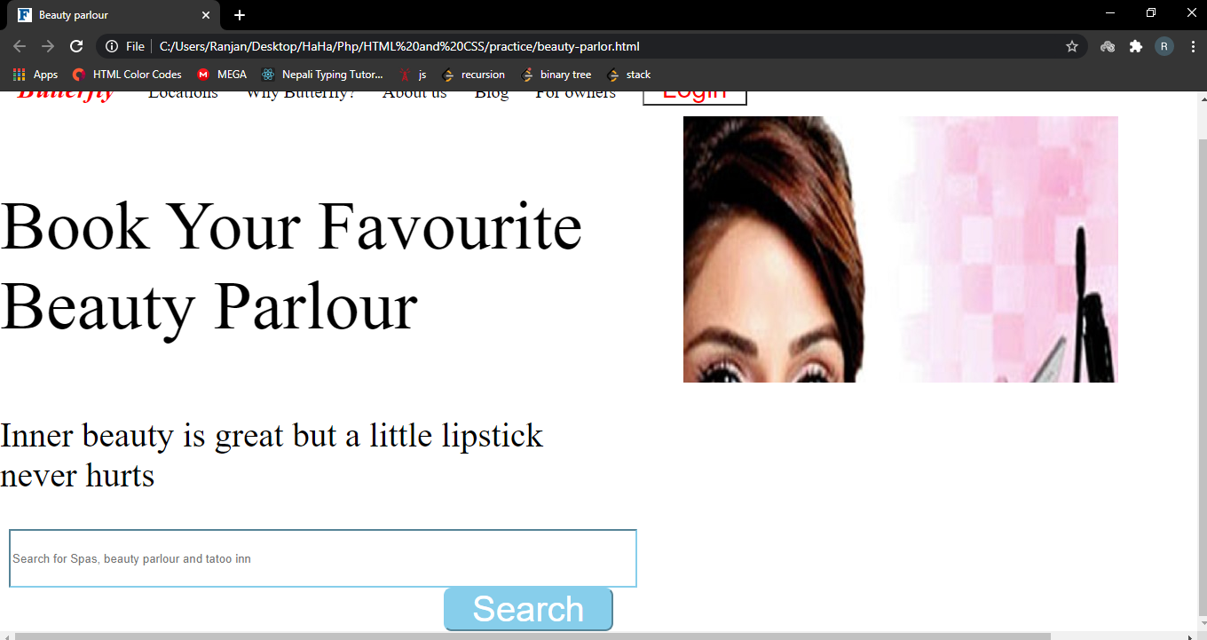1207x640 pixels.
Task: Restore down the Chrome window
Action: 1151,13
